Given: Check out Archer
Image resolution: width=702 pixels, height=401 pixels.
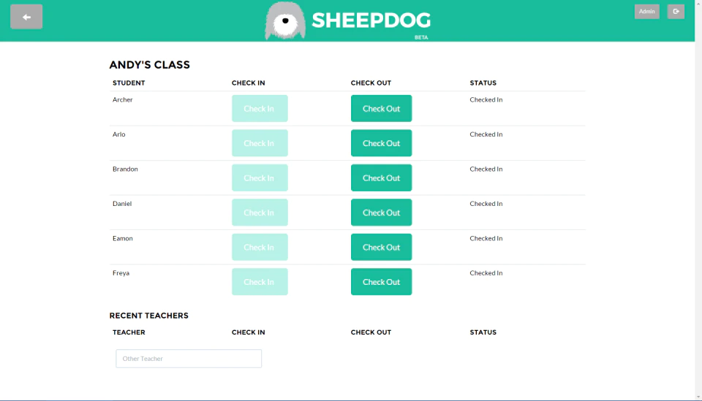Looking at the screenshot, I should coord(381,108).
